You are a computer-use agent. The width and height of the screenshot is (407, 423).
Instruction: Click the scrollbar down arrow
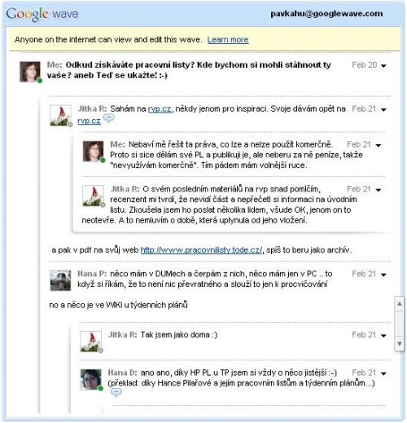[400, 344]
